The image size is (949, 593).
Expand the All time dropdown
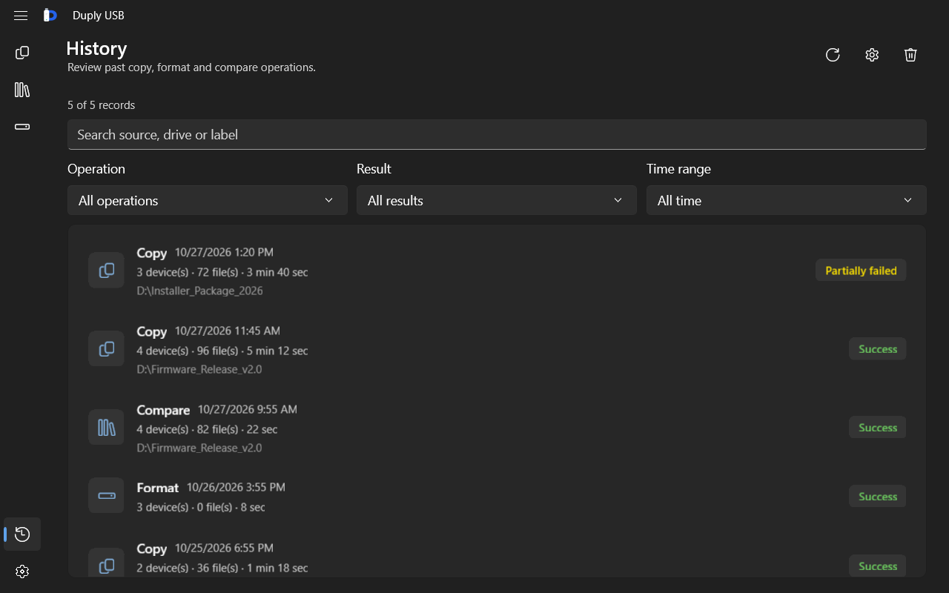787,200
